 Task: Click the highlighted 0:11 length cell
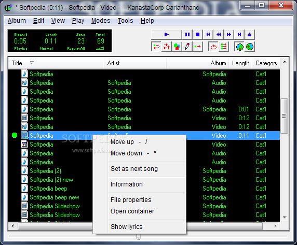click(244, 136)
